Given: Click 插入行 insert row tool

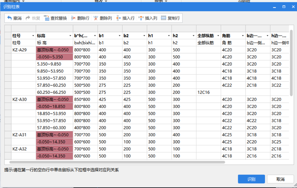Looking at the screenshot, I should pos(125,18).
